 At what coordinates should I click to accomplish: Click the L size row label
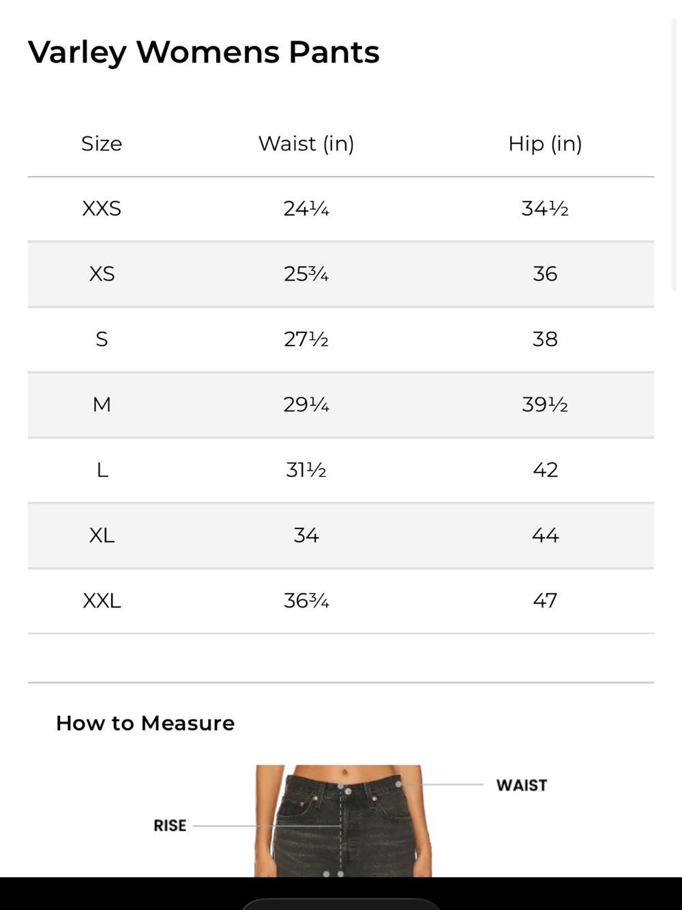[102, 470]
